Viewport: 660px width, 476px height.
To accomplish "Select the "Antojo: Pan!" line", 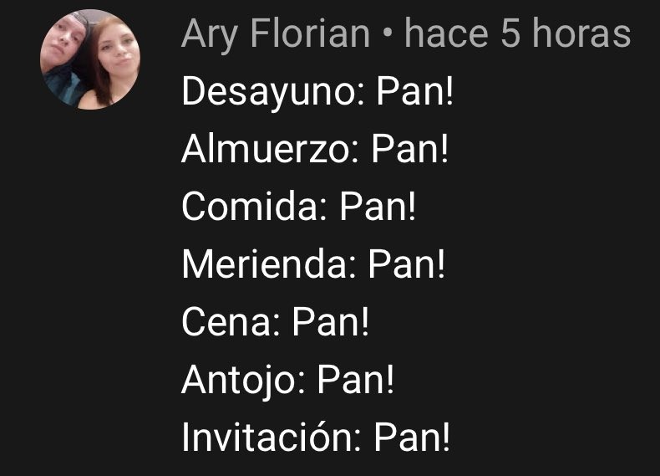I will pos(288,381).
